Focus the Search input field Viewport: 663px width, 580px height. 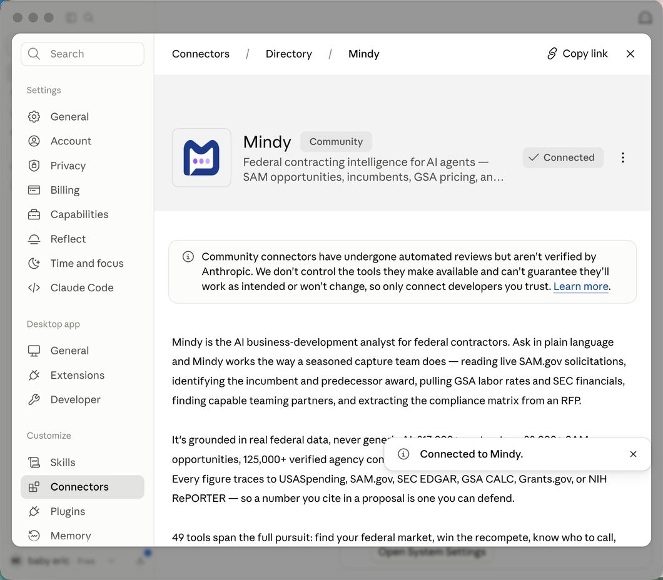(83, 54)
